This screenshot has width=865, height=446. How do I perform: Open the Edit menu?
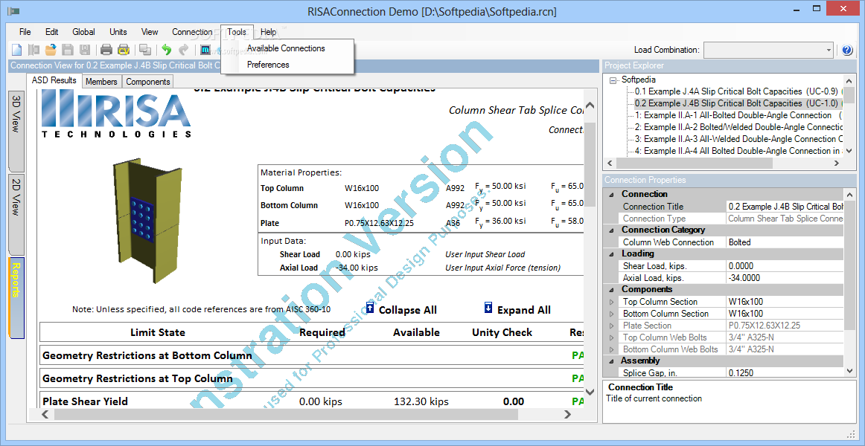[52, 32]
